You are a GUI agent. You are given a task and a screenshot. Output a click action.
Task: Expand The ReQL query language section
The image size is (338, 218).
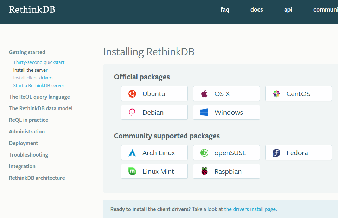pyautogui.click(x=39, y=97)
